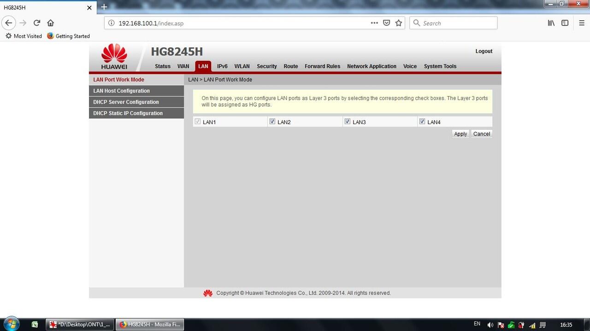Image resolution: width=590 pixels, height=331 pixels.
Task: Open LAN Host Configuration page
Action: click(136, 91)
